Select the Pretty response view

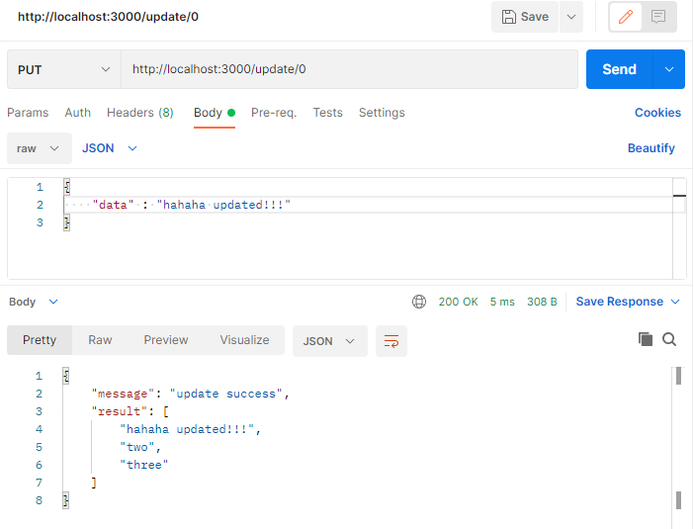[x=40, y=340]
